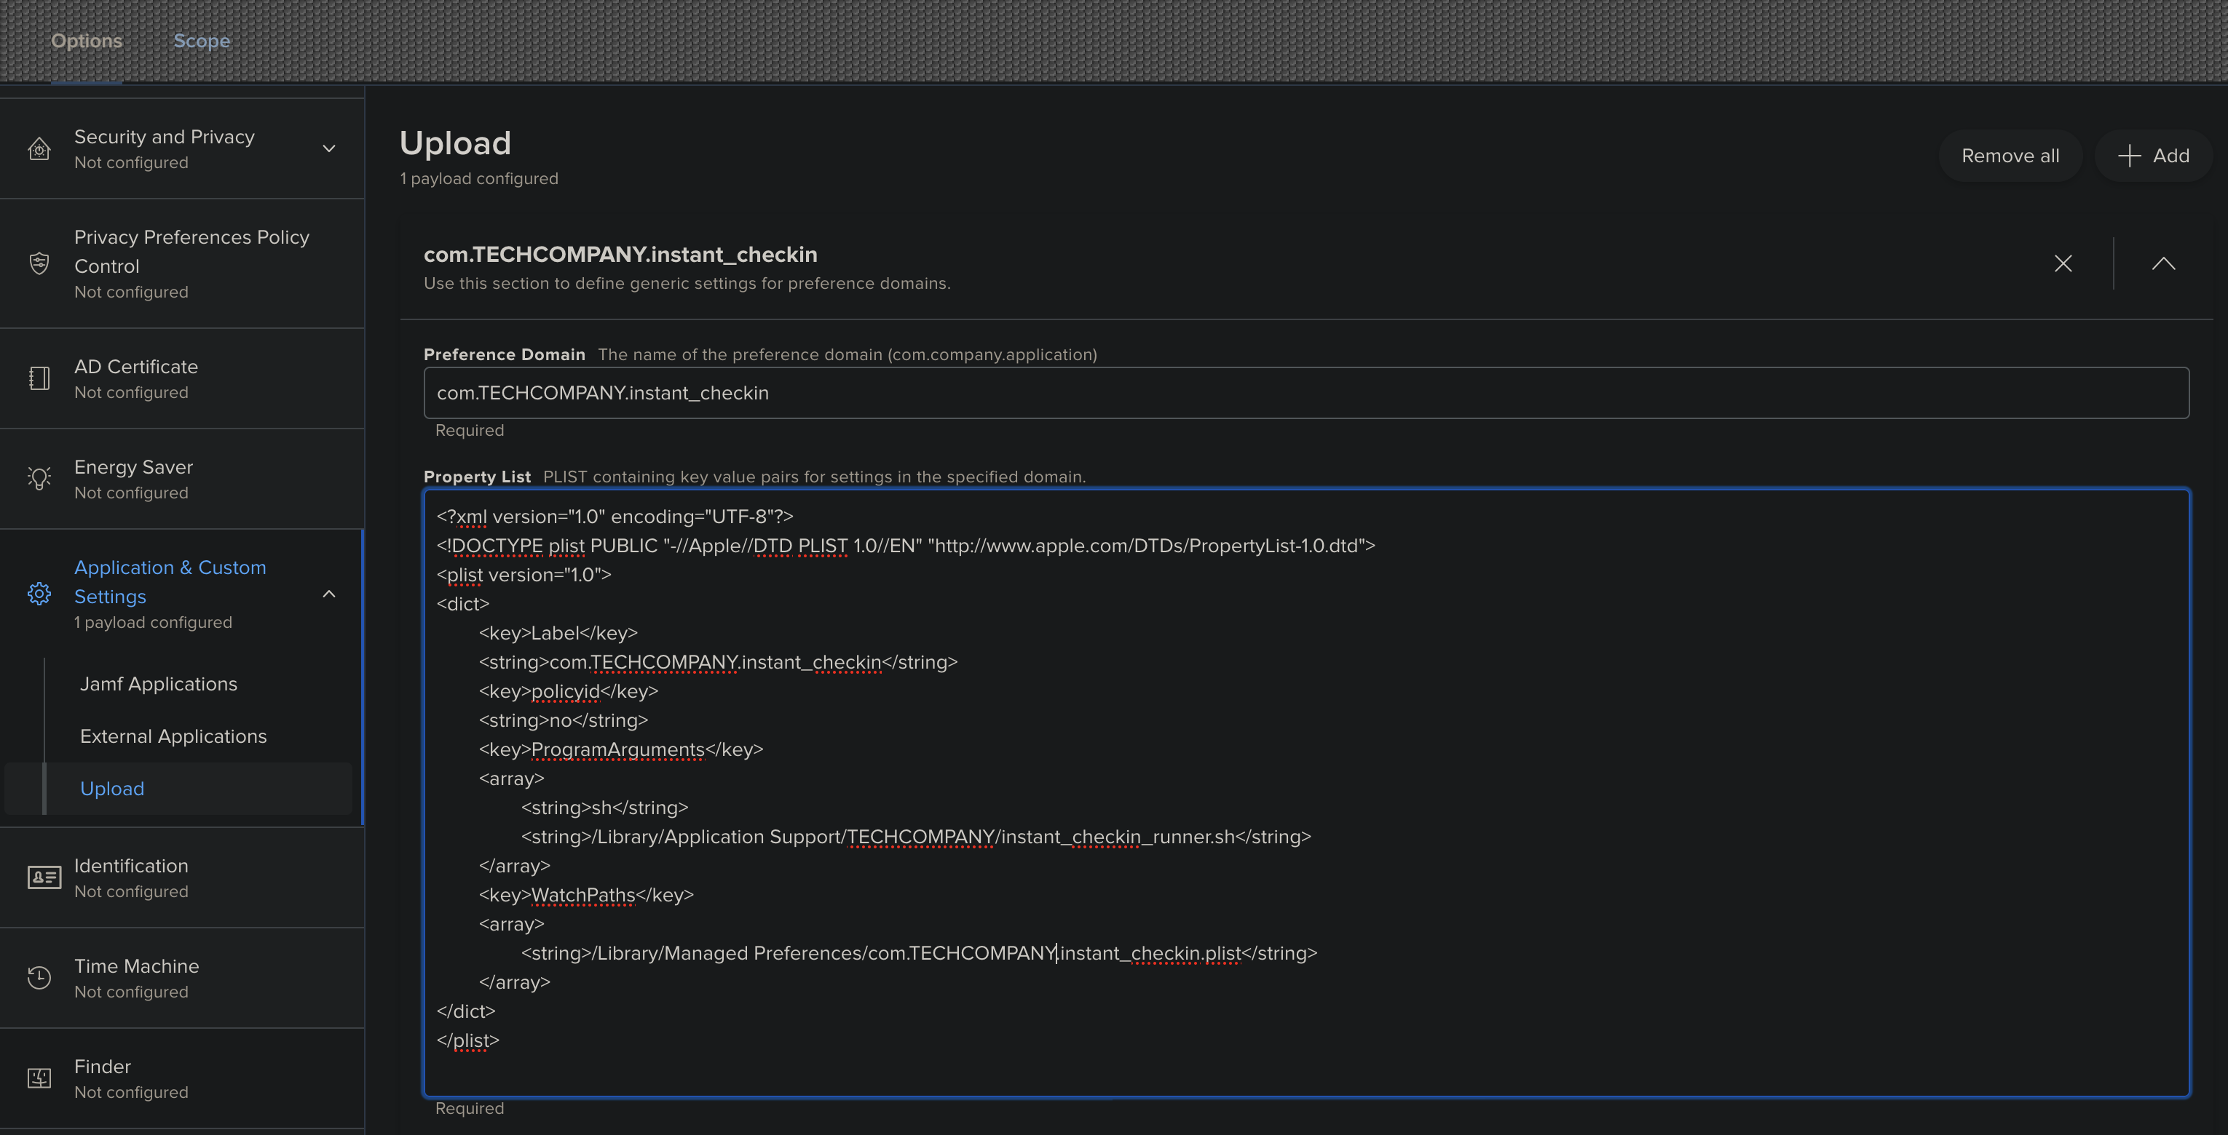Click the AD Certificate icon
Screen dimensions: 2228x1135
click(x=39, y=378)
